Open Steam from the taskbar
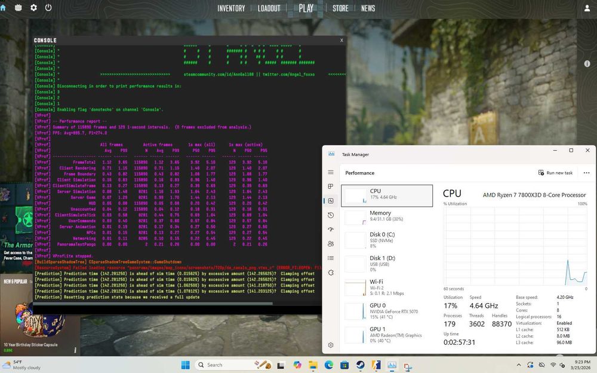This screenshot has width=597, height=373. (x=360, y=365)
